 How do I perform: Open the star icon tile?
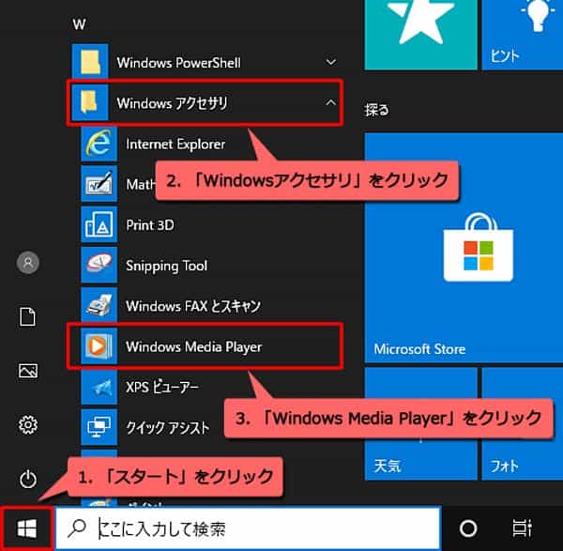[x=420, y=35]
